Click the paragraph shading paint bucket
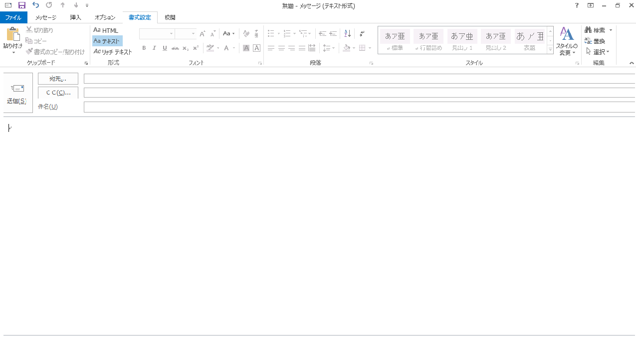This screenshot has height=338, width=636. click(347, 48)
